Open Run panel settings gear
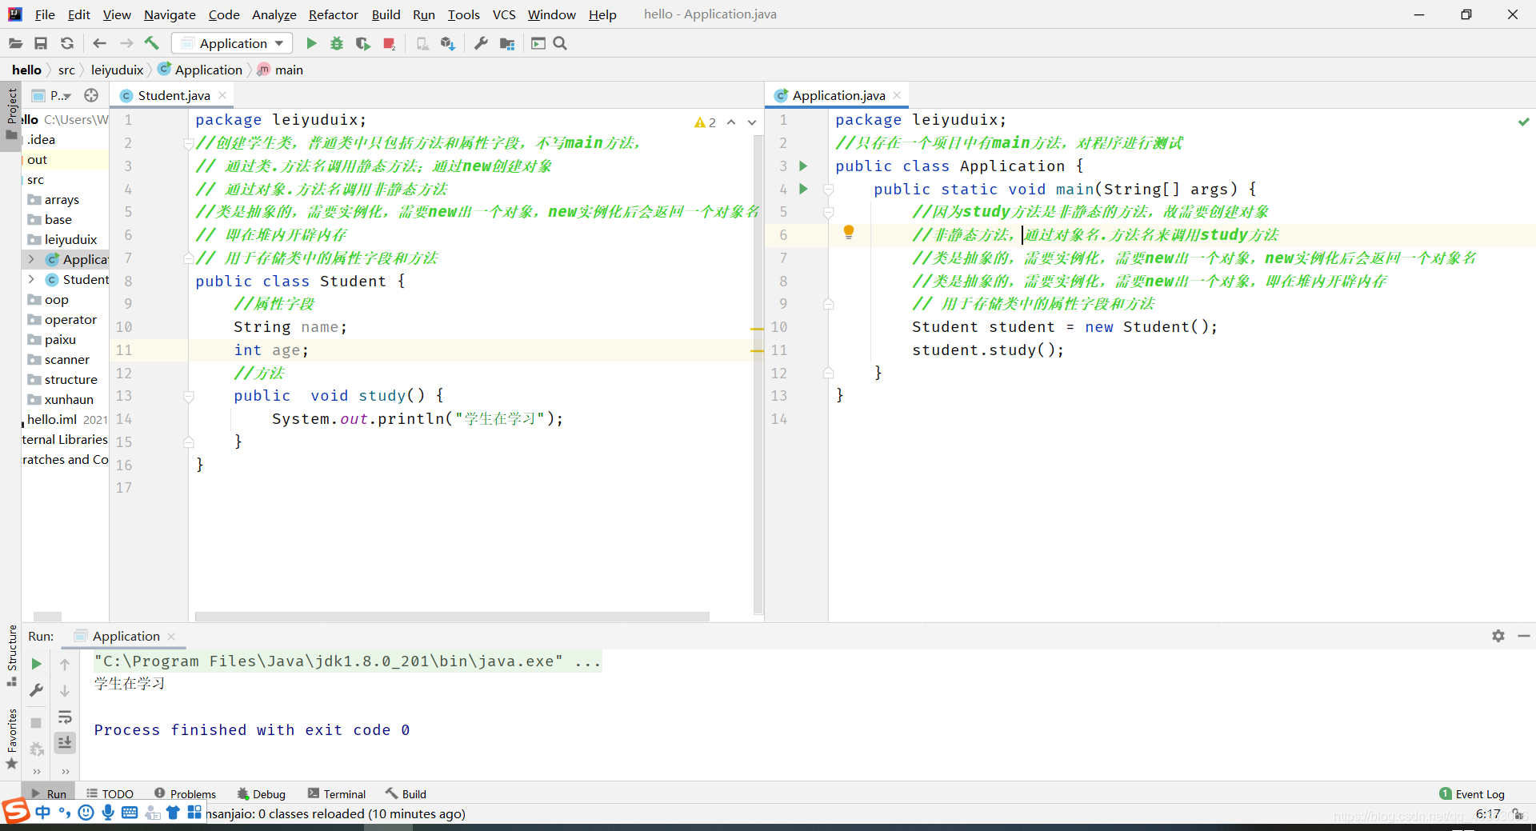 pos(1498,636)
